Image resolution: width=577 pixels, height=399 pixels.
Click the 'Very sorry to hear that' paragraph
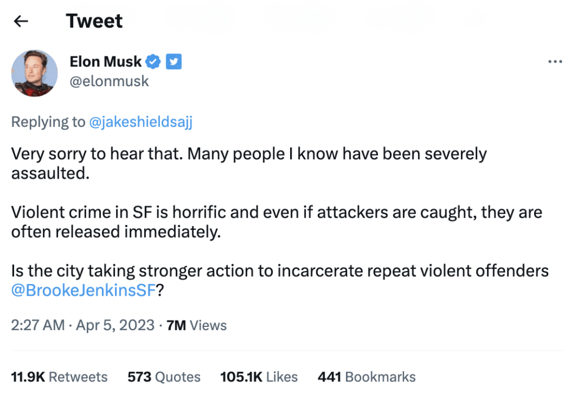[x=248, y=163]
